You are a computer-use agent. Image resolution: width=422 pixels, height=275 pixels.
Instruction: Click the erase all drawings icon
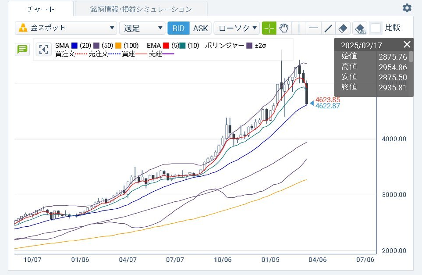[360, 29]
